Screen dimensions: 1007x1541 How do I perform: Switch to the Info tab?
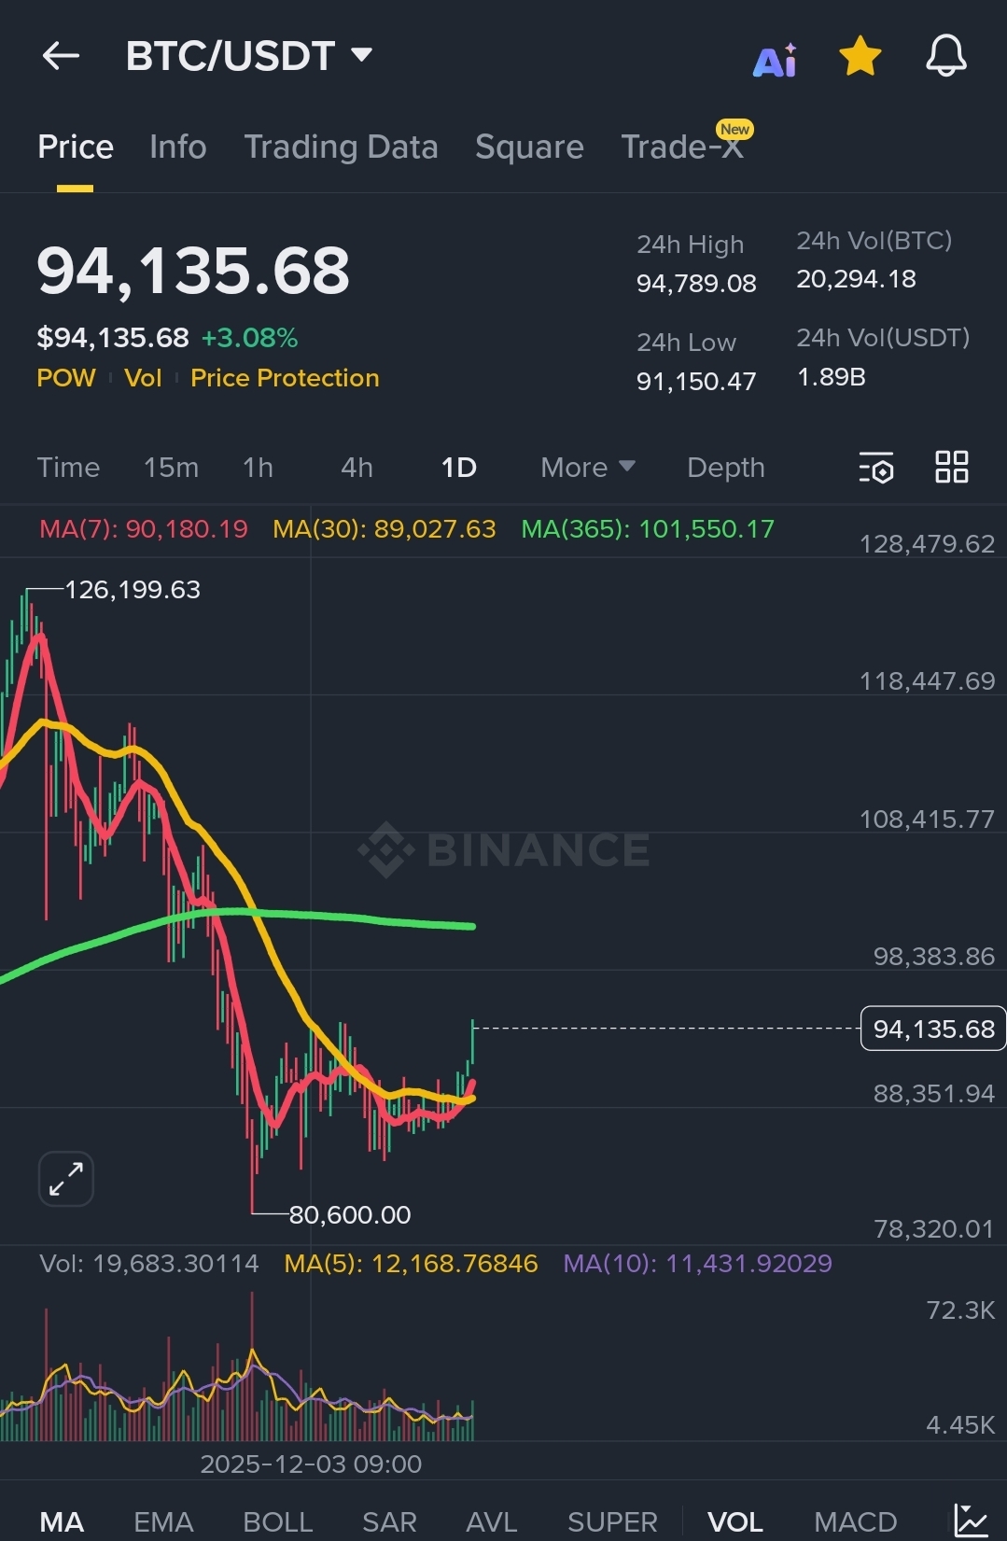(177, 147)
